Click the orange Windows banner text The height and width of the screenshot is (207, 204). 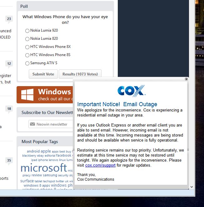tap(55, 95)
